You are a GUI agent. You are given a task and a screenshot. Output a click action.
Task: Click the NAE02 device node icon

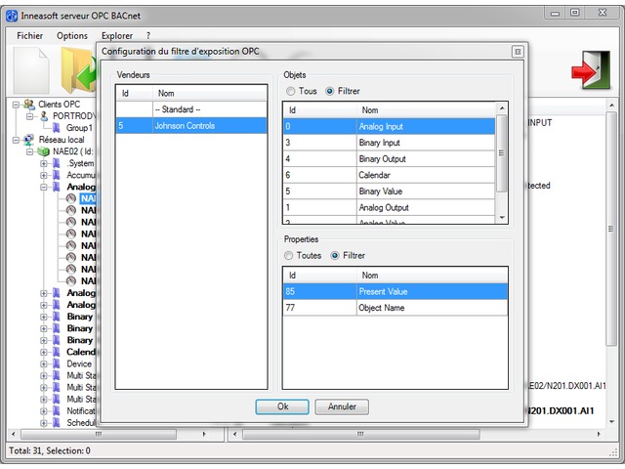44,151
